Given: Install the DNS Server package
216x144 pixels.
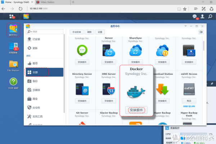Looking at the screenshot, I should point(109,101).
